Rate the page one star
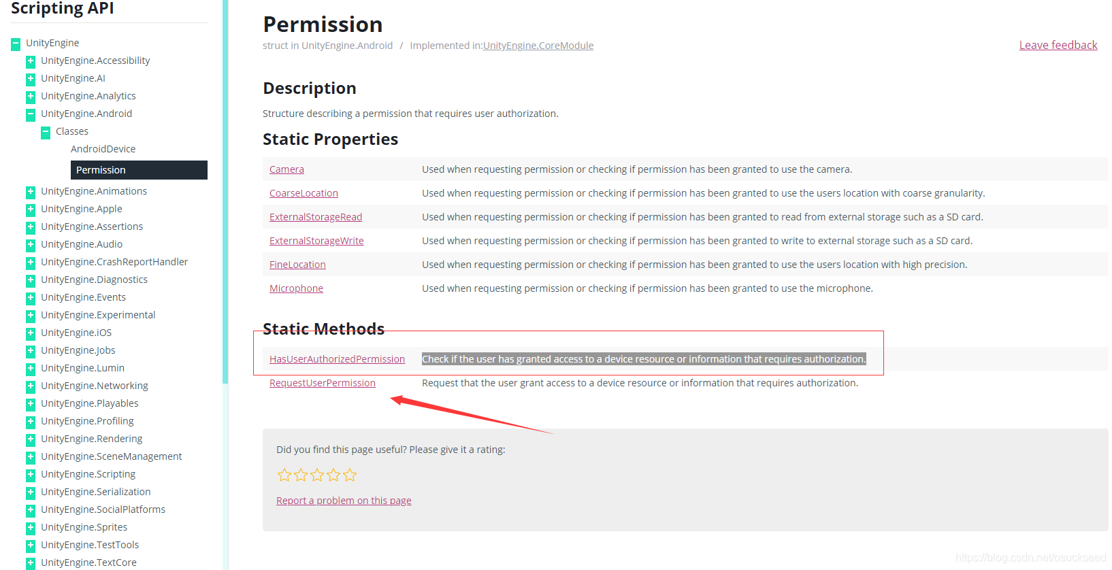Screen dimensions: 1112x570 tap(284, 475)
